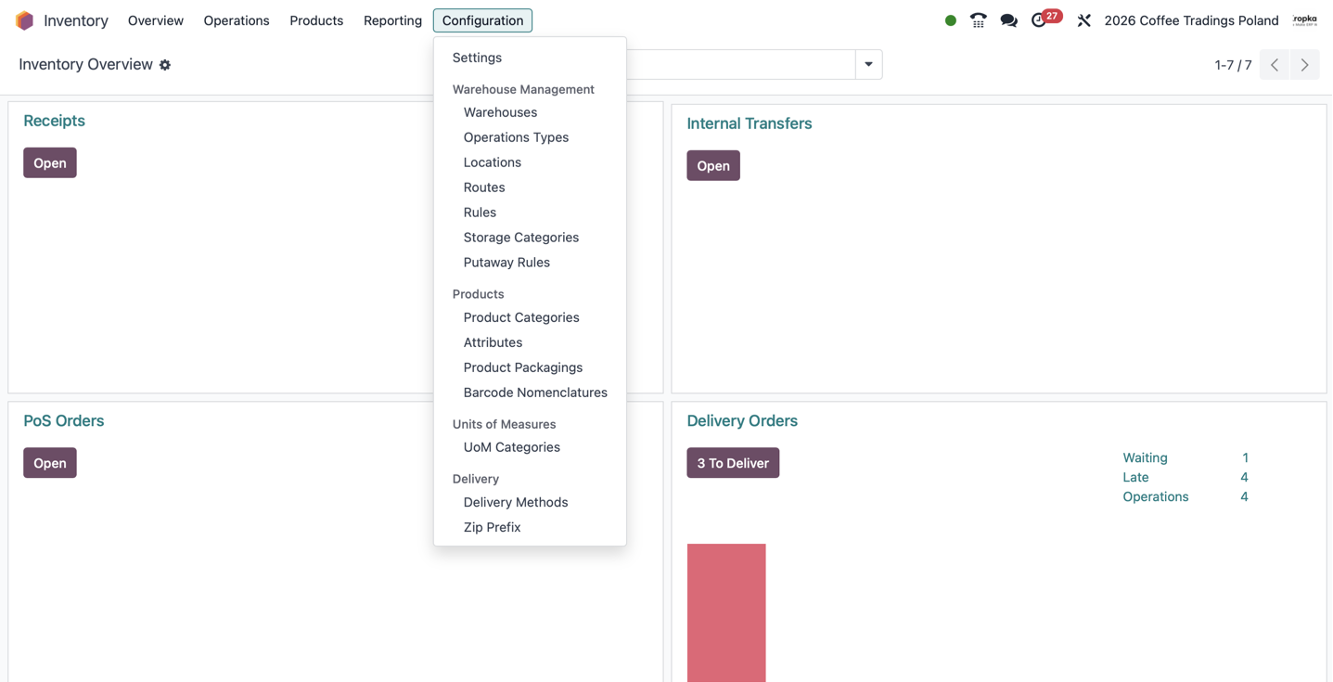Close the Configuration menu
This screenshot has height=682, width=1333.
tap(482, 20)
